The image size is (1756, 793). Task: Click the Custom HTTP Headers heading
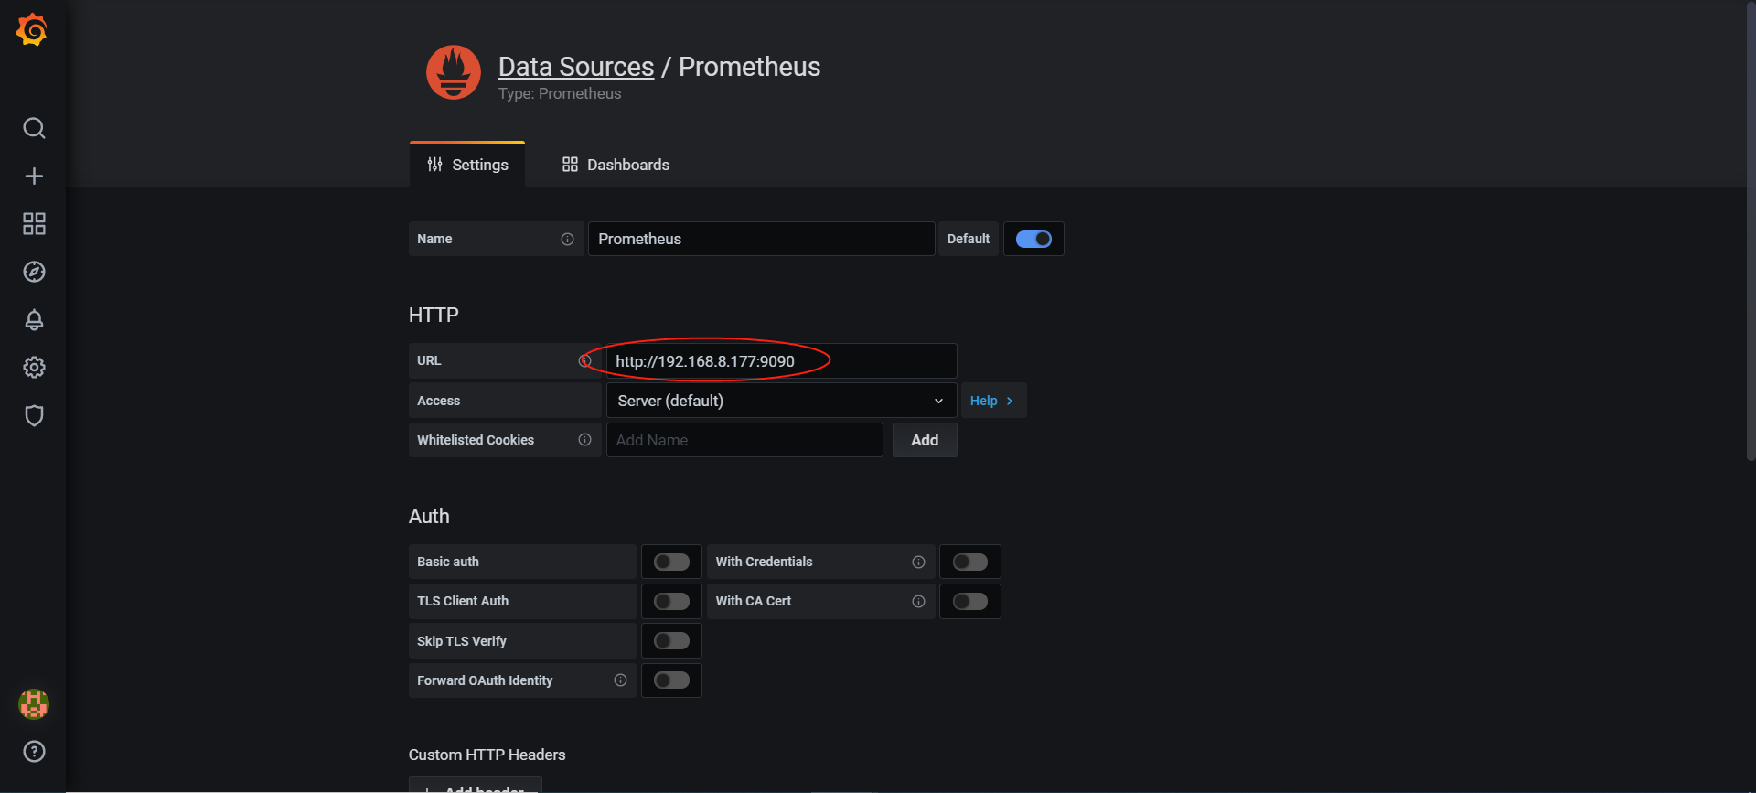click(487, 755)
